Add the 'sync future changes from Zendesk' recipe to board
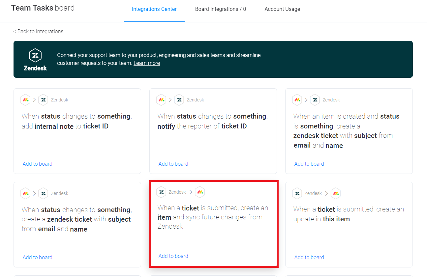Viewport: 427px width, 277px height. coord(173,256)
